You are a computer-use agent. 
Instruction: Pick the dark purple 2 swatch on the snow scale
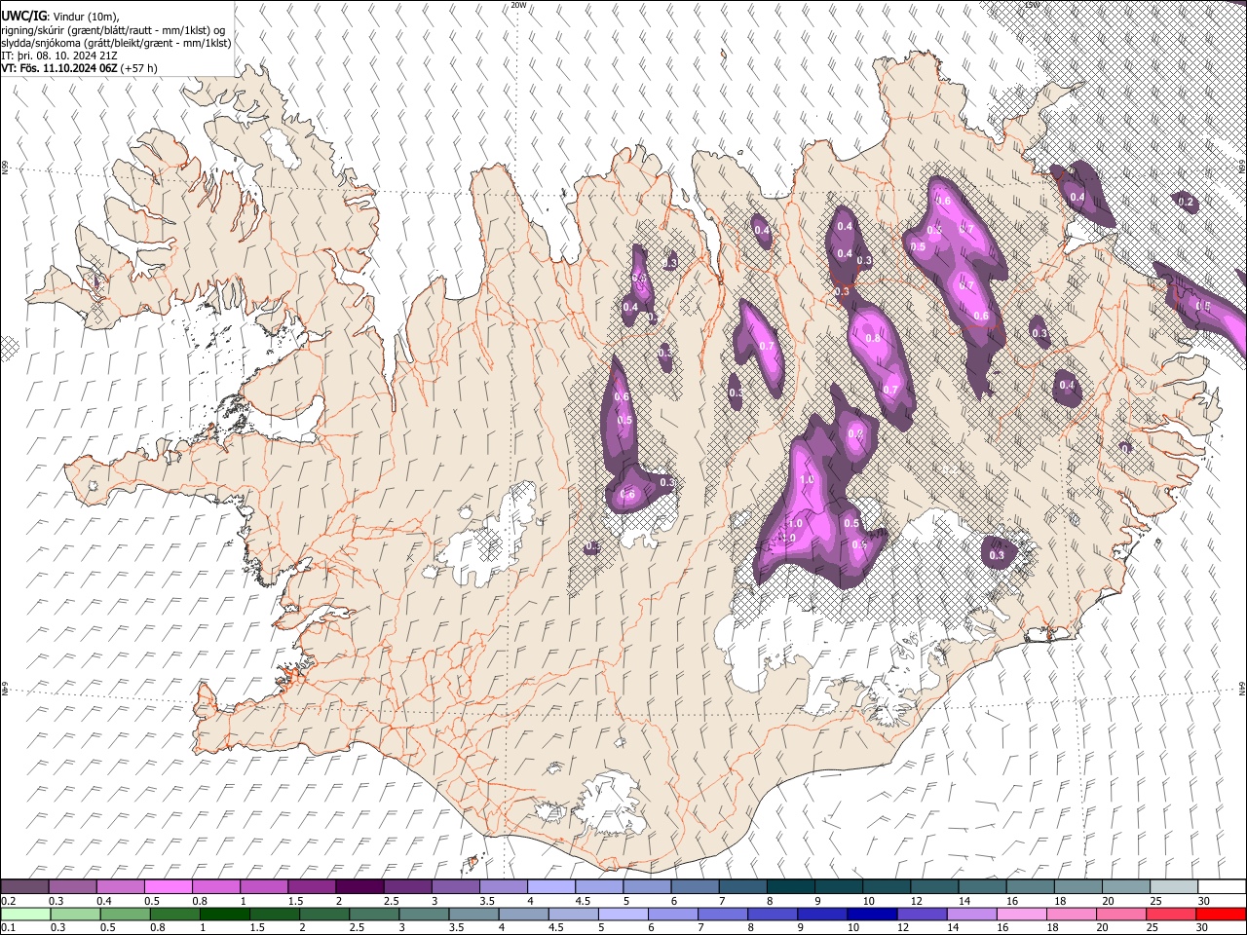point(359,886)
